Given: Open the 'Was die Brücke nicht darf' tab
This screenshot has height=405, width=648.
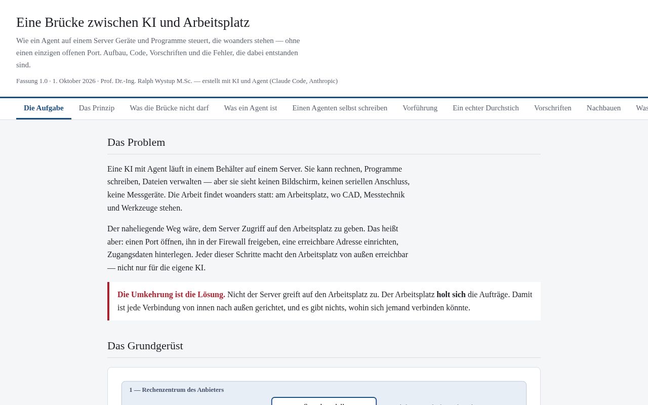Looking at the screenshot, I should coord(169,108).
